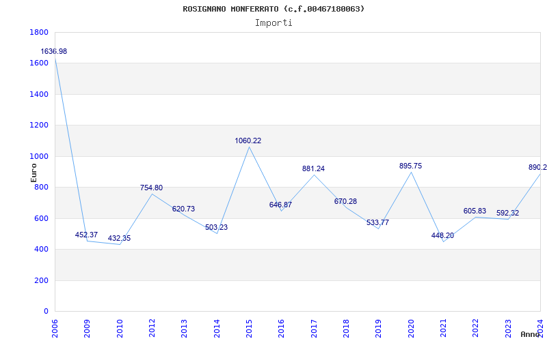Viewport: 547px width, 341px height.
Task: Click the 1600 y-axis value
Action: [39, 63]
